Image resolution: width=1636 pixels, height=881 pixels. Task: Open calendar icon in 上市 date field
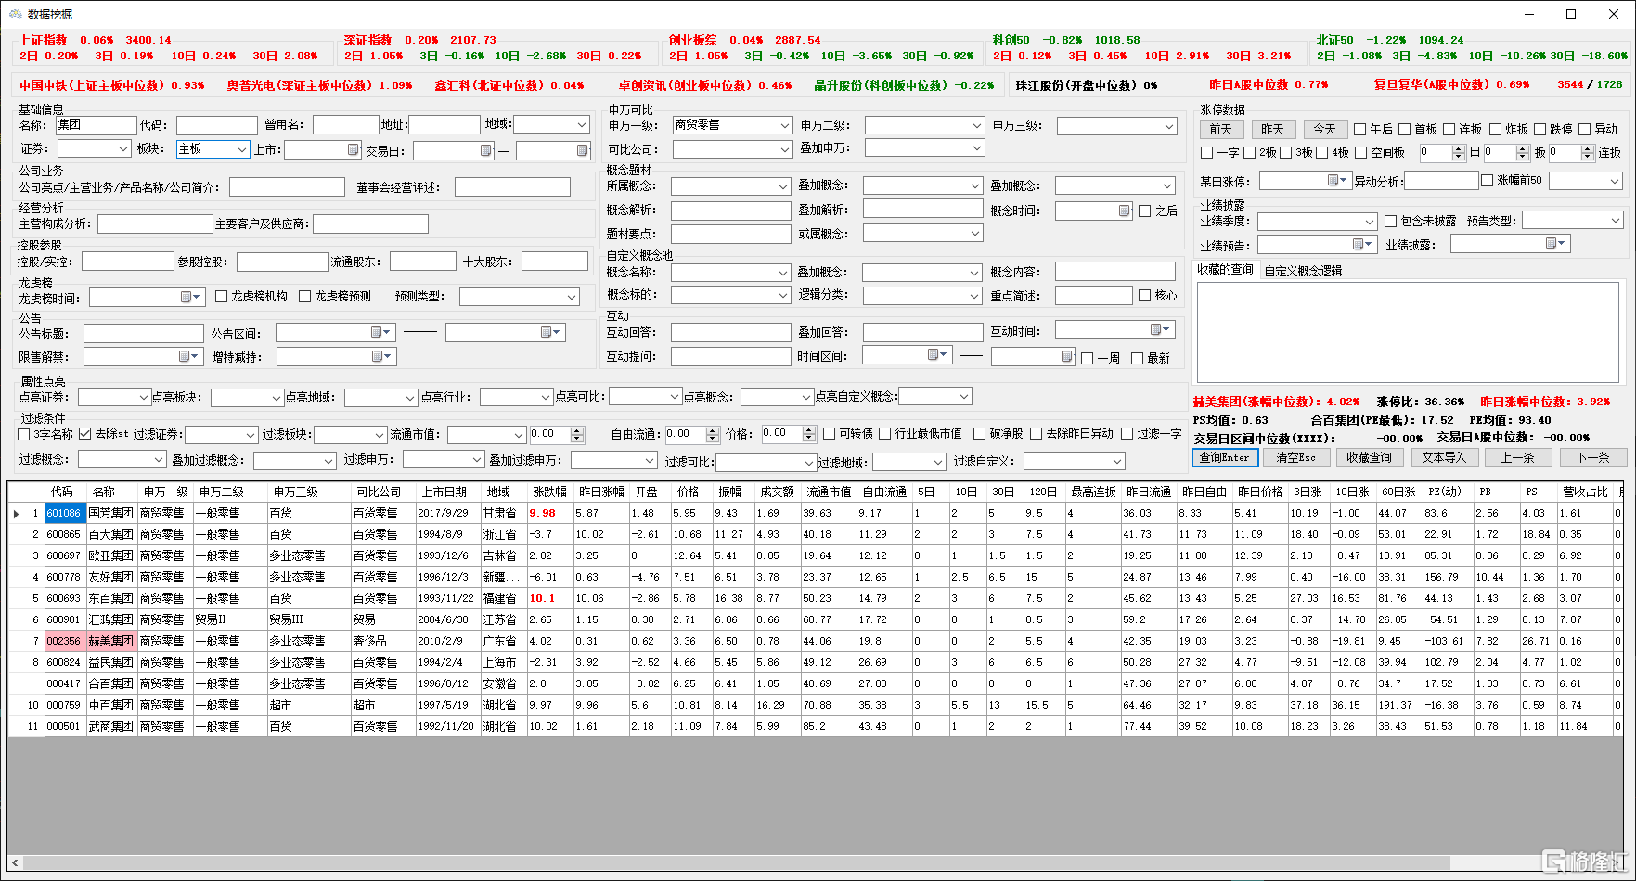pyautogui.click(x=353, y=149)
